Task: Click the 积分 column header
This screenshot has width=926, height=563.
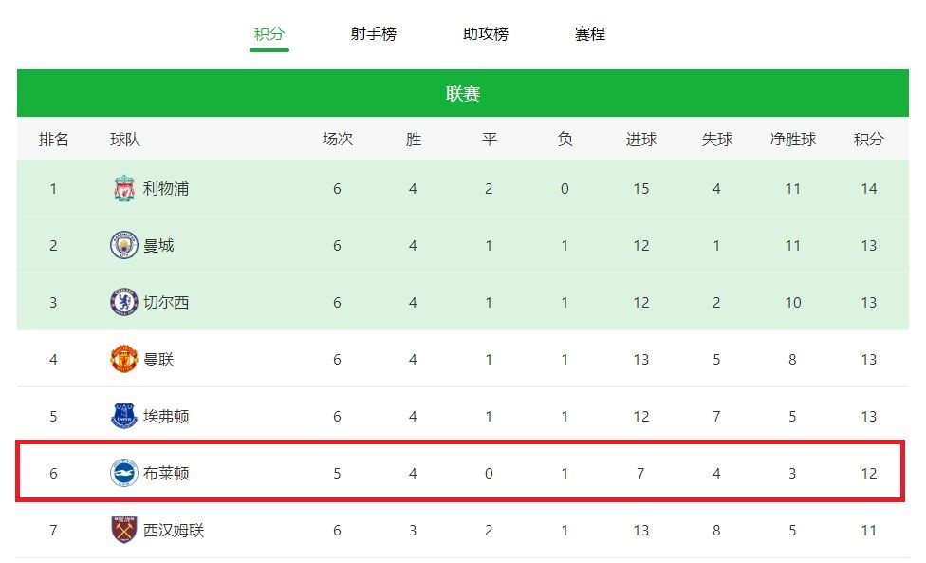Action: point(869,140)
